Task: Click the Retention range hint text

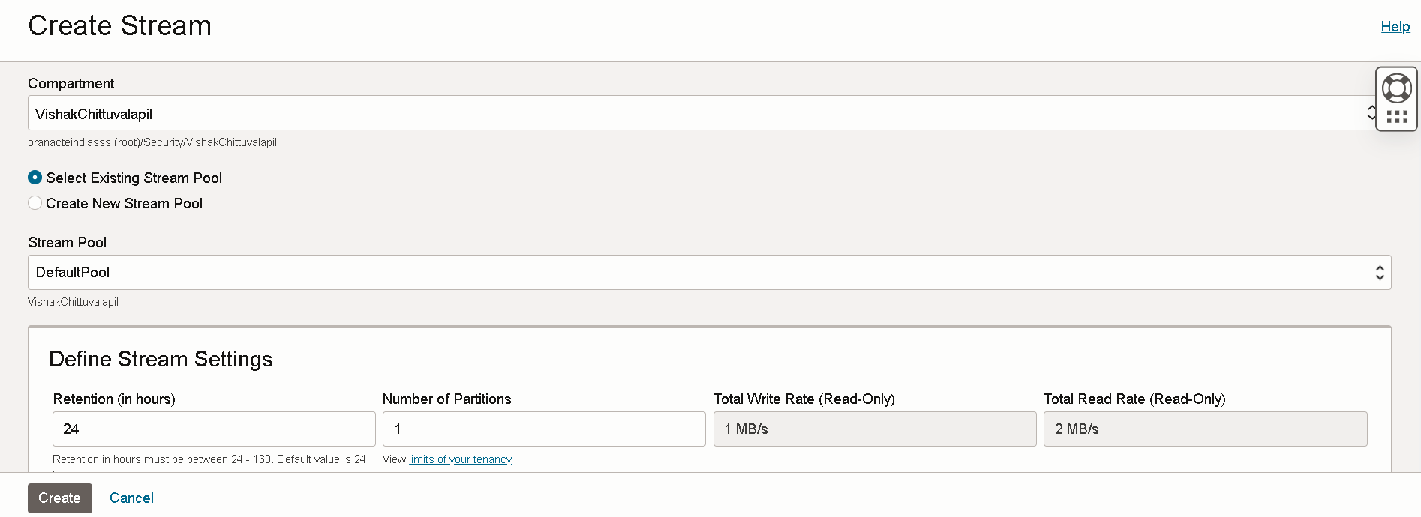Action: pos(209,459)
